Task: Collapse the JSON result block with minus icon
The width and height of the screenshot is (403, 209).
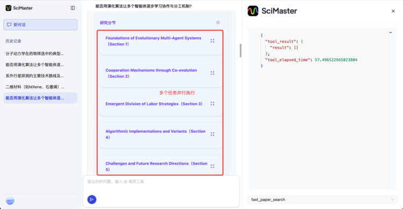Action: (x=391, y=33)
